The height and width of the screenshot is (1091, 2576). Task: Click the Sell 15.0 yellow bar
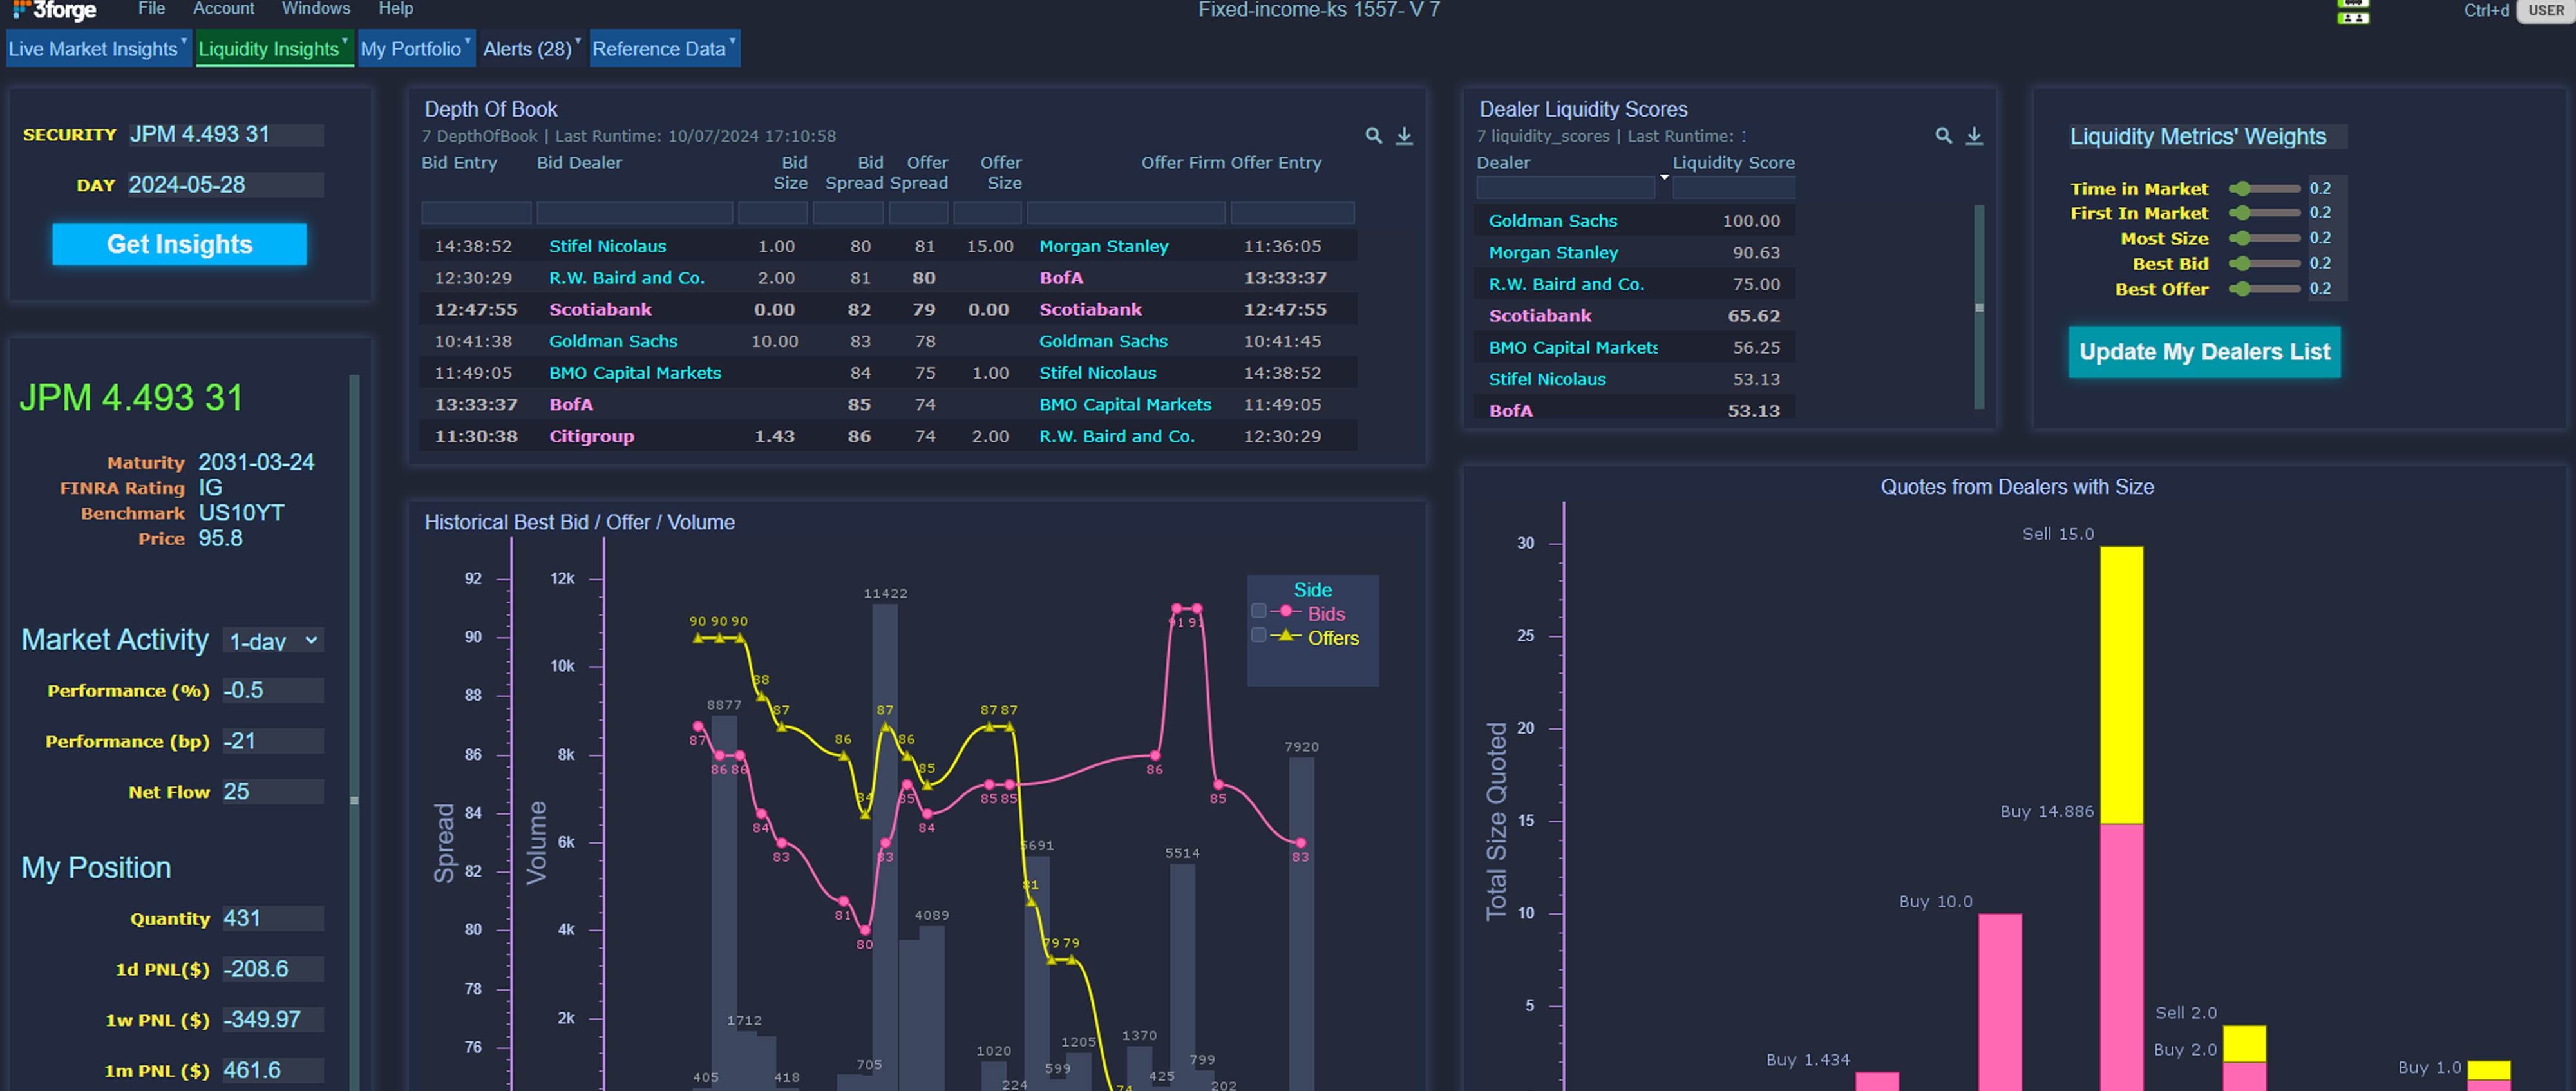[2121, 685]
